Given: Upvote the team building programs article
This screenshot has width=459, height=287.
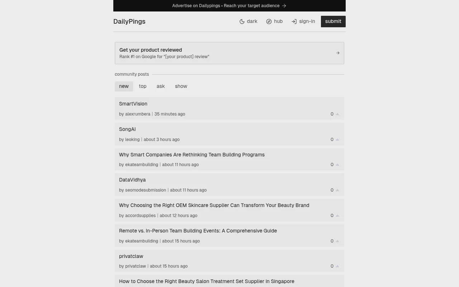Looking at the screenshot, I should coord(337,164).
